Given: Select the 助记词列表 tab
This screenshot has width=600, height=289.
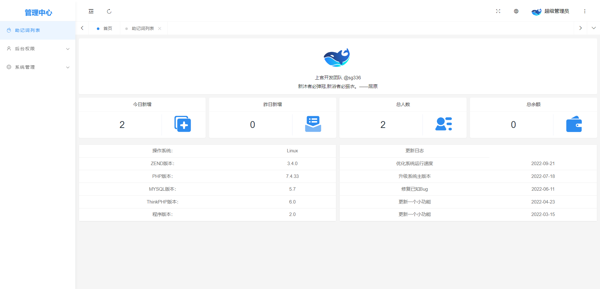Looking at the screenshot, I should click(x=143, y=28).
